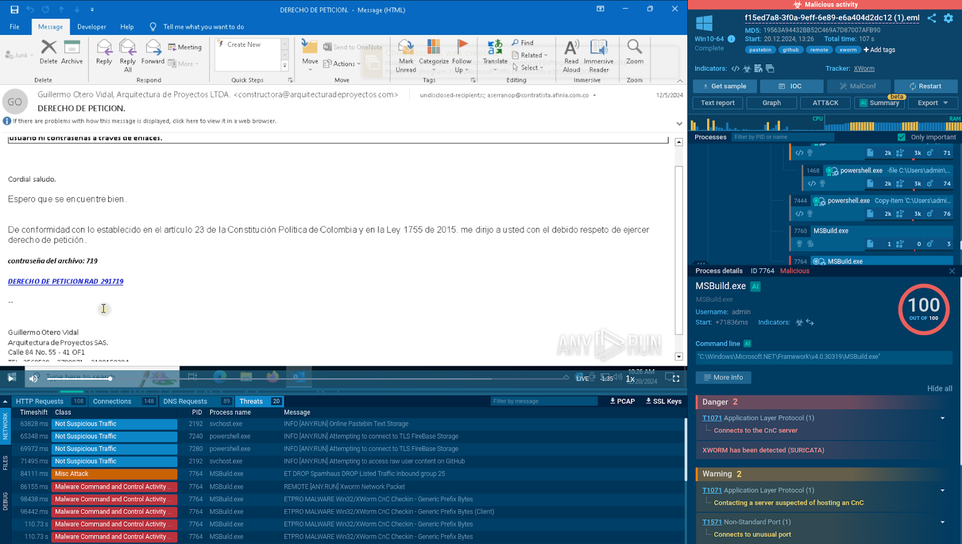
Task: Click the Translate icon
Action: coord(495,47)
